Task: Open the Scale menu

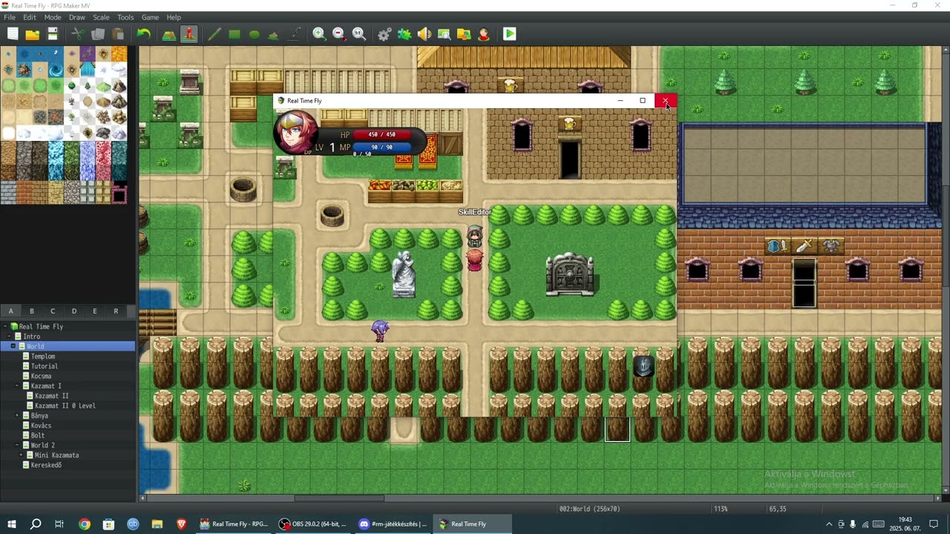Action: tap(101, 17)
